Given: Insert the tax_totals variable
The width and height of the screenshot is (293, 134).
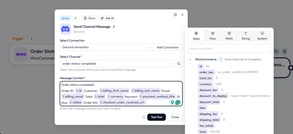Looking at the screenshot, I should click(206, 126).
